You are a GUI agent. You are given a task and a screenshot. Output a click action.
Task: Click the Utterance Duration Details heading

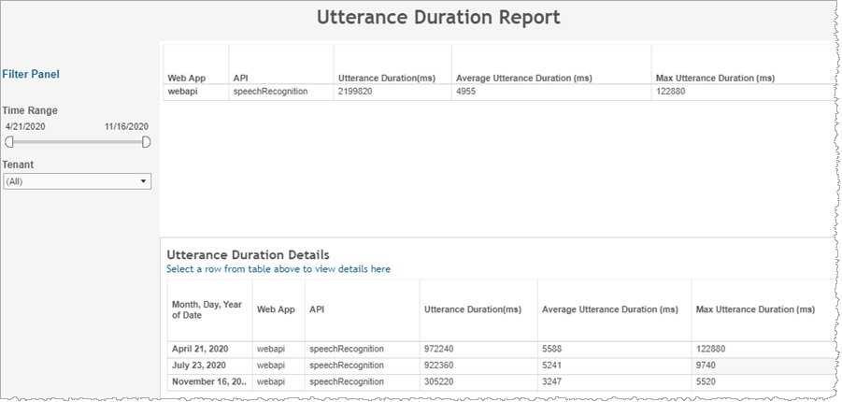(248, 254)
